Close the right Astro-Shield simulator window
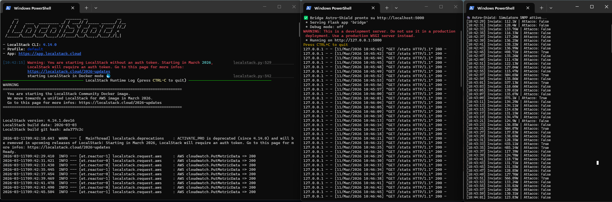 607,7
